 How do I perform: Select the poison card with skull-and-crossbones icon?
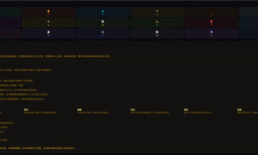103,22
